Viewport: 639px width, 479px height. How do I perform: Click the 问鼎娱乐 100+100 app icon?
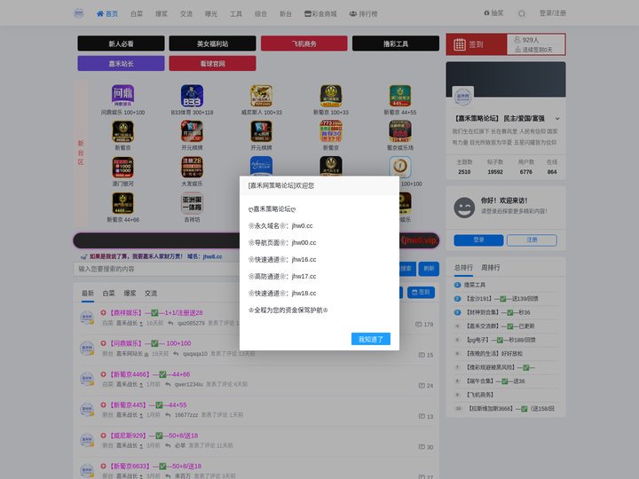click(122, 96)
